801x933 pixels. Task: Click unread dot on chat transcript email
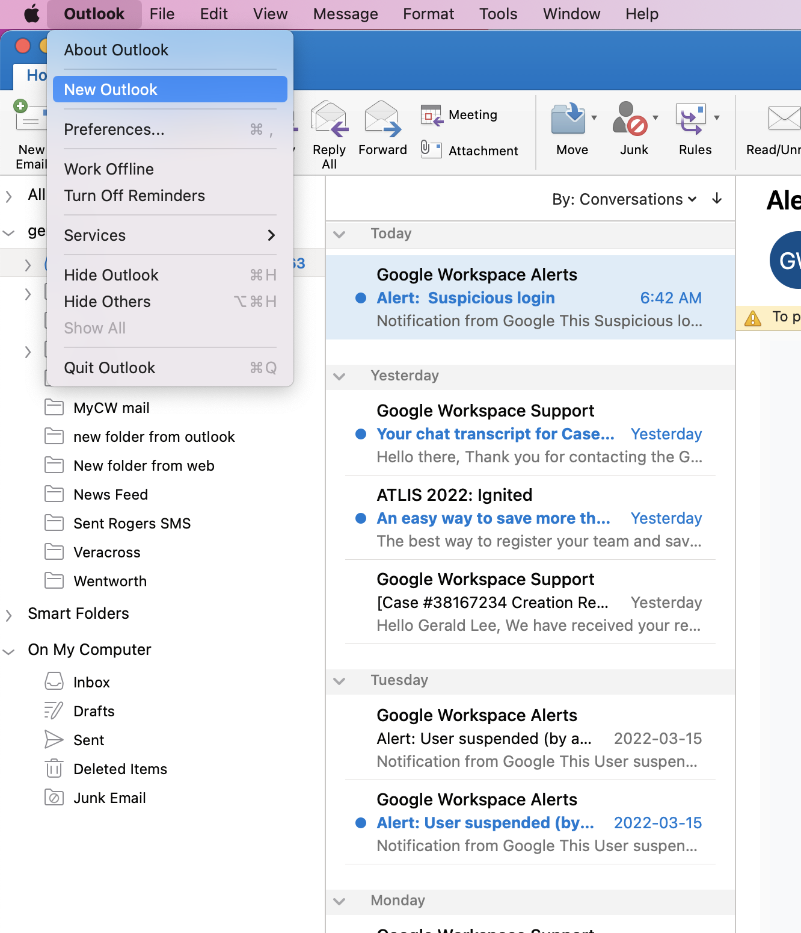[361, 434]
